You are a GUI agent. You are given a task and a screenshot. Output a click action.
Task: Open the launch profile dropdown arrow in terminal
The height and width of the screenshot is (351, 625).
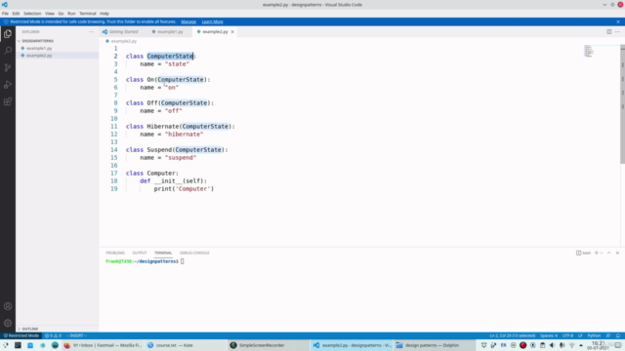pyautogui.click(x=602, y=253)
